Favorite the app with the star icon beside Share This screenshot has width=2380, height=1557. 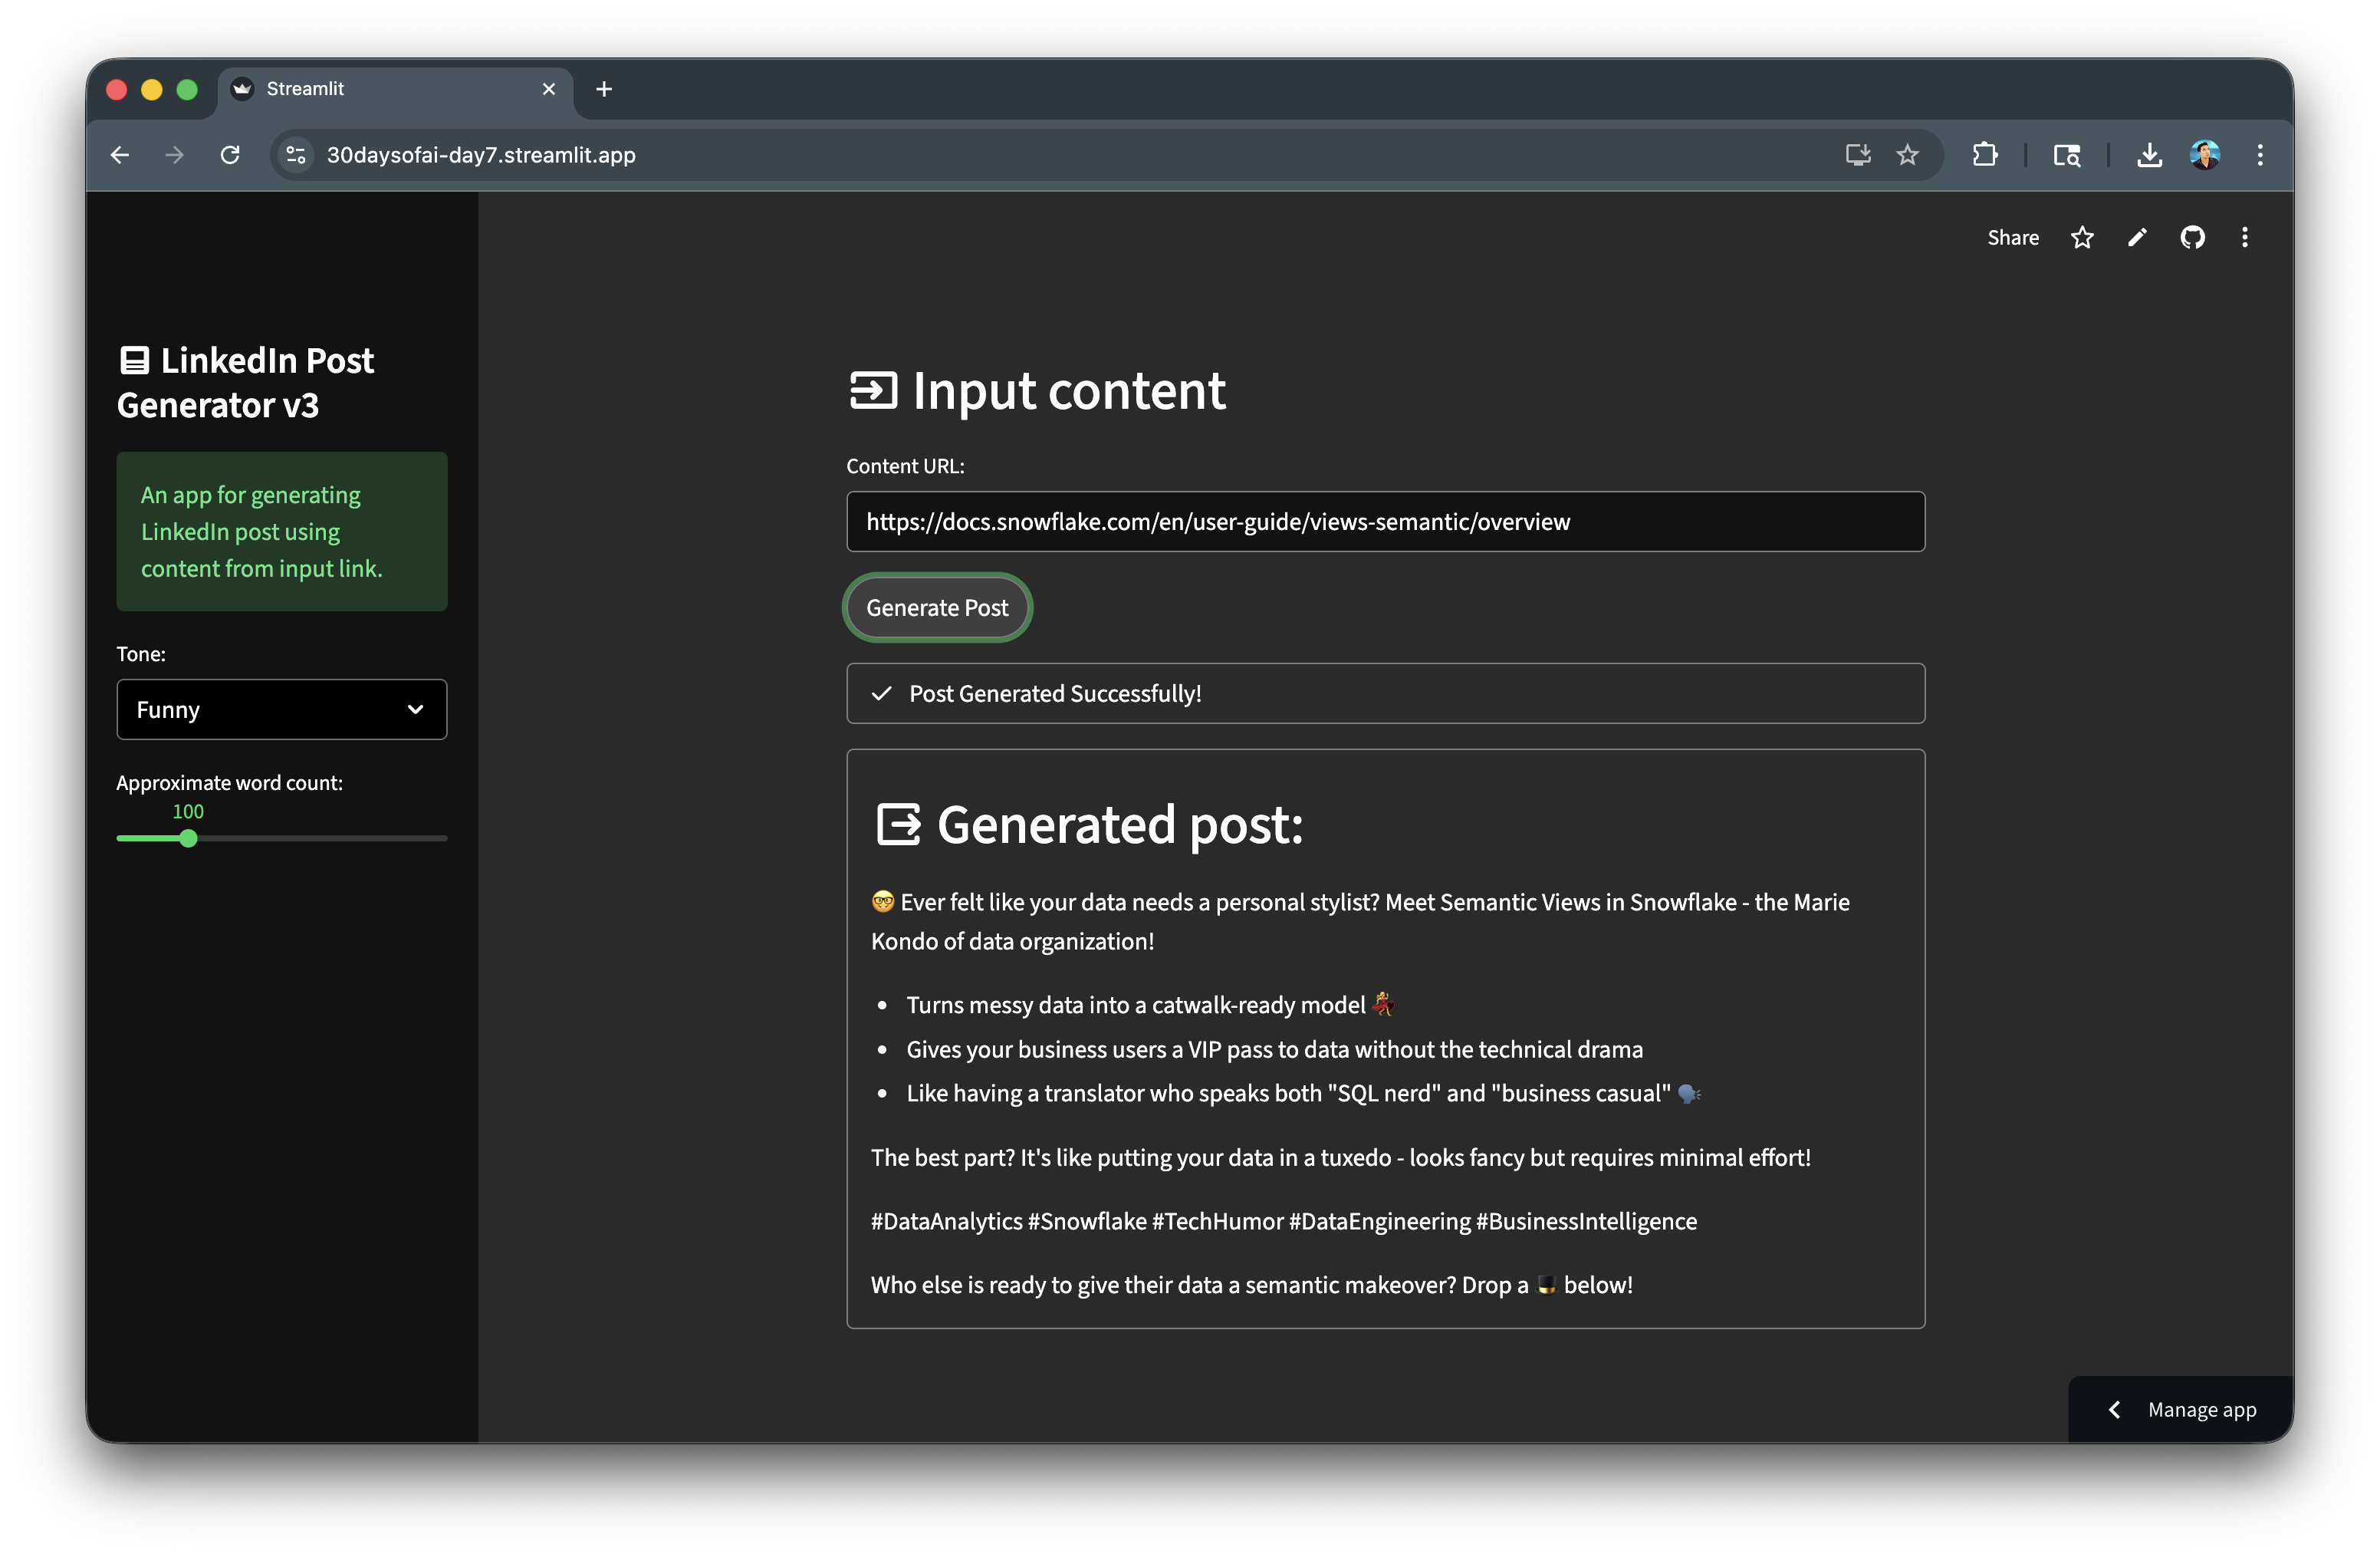[x=2082, y=237]
